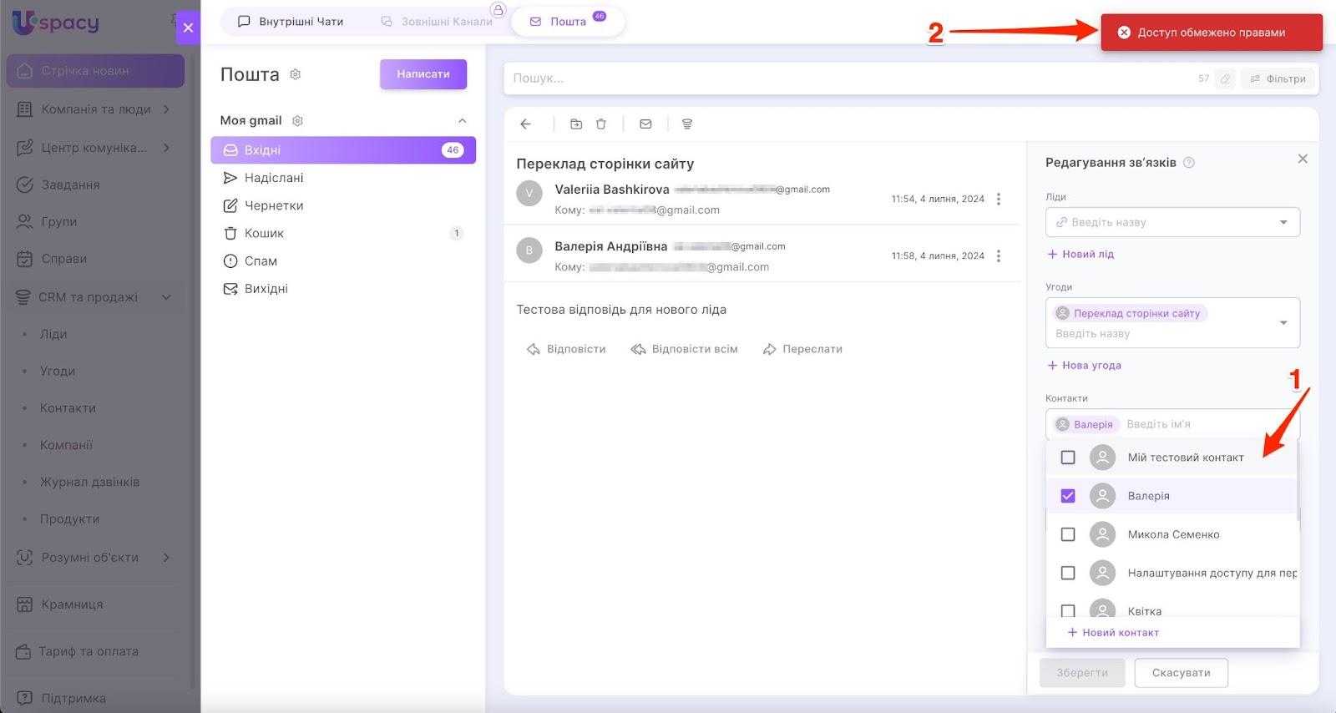Close the Редагування зв'язків panel
Screen dimensions: 1336x713
coord(1303,159)
